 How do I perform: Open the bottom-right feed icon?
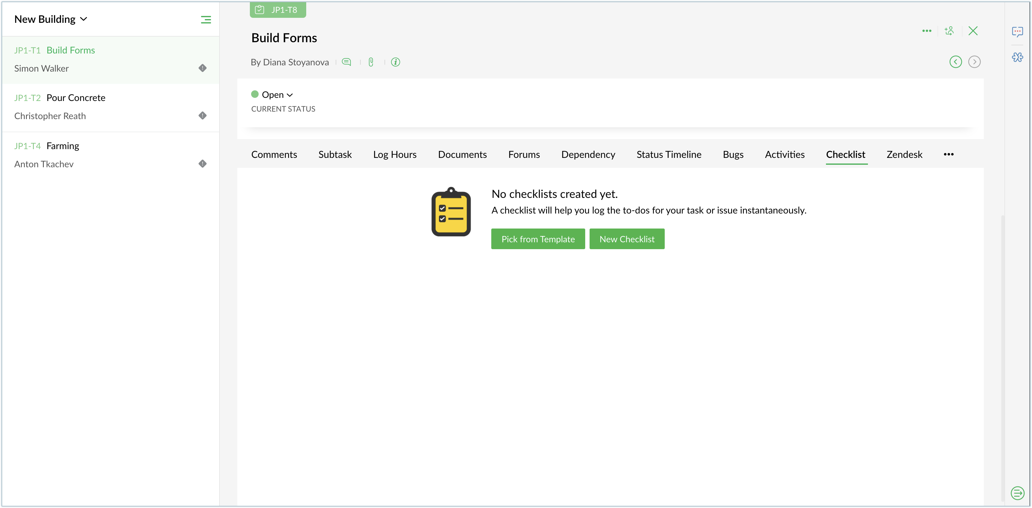click(1017, 493)
